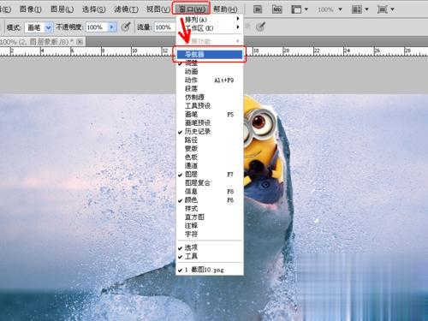Show the 色板 panel
This screenshot has width=428, height=321.
210,158
